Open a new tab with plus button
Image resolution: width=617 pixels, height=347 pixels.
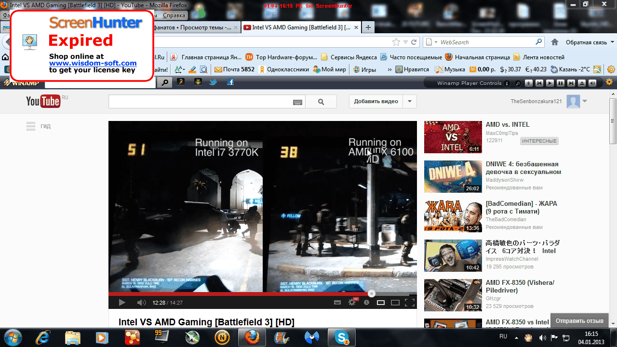(x=368, y=27)
